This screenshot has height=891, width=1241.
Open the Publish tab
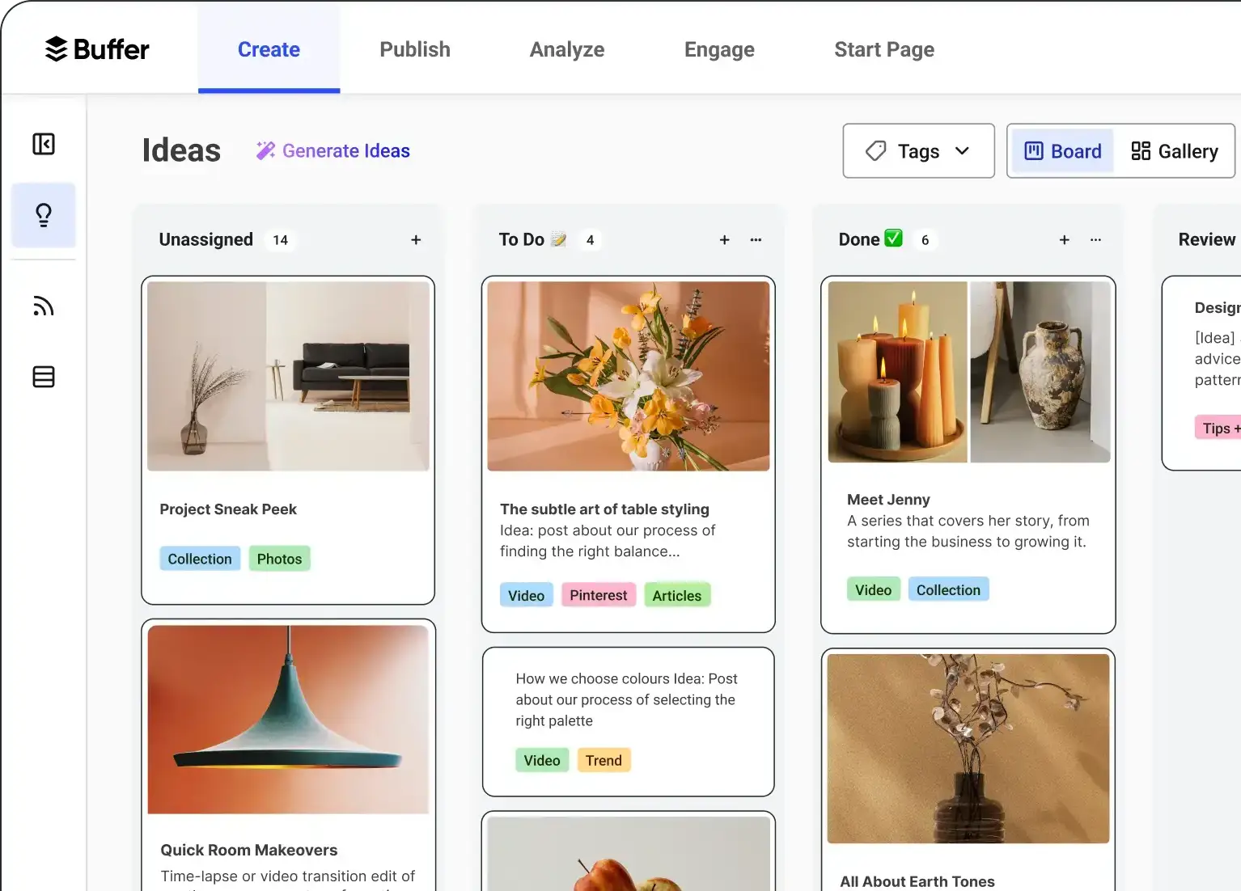415,49
